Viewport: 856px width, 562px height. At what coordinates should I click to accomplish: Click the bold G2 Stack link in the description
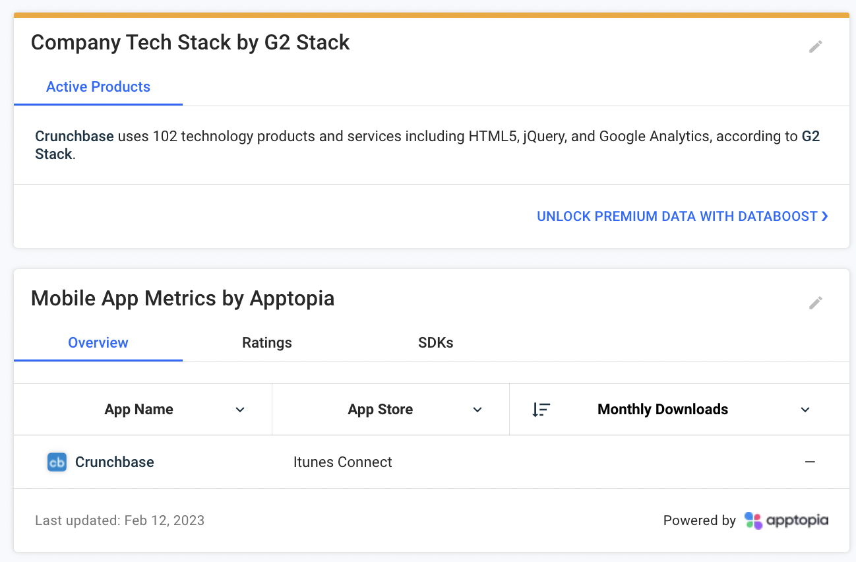(x=810, y=137)
